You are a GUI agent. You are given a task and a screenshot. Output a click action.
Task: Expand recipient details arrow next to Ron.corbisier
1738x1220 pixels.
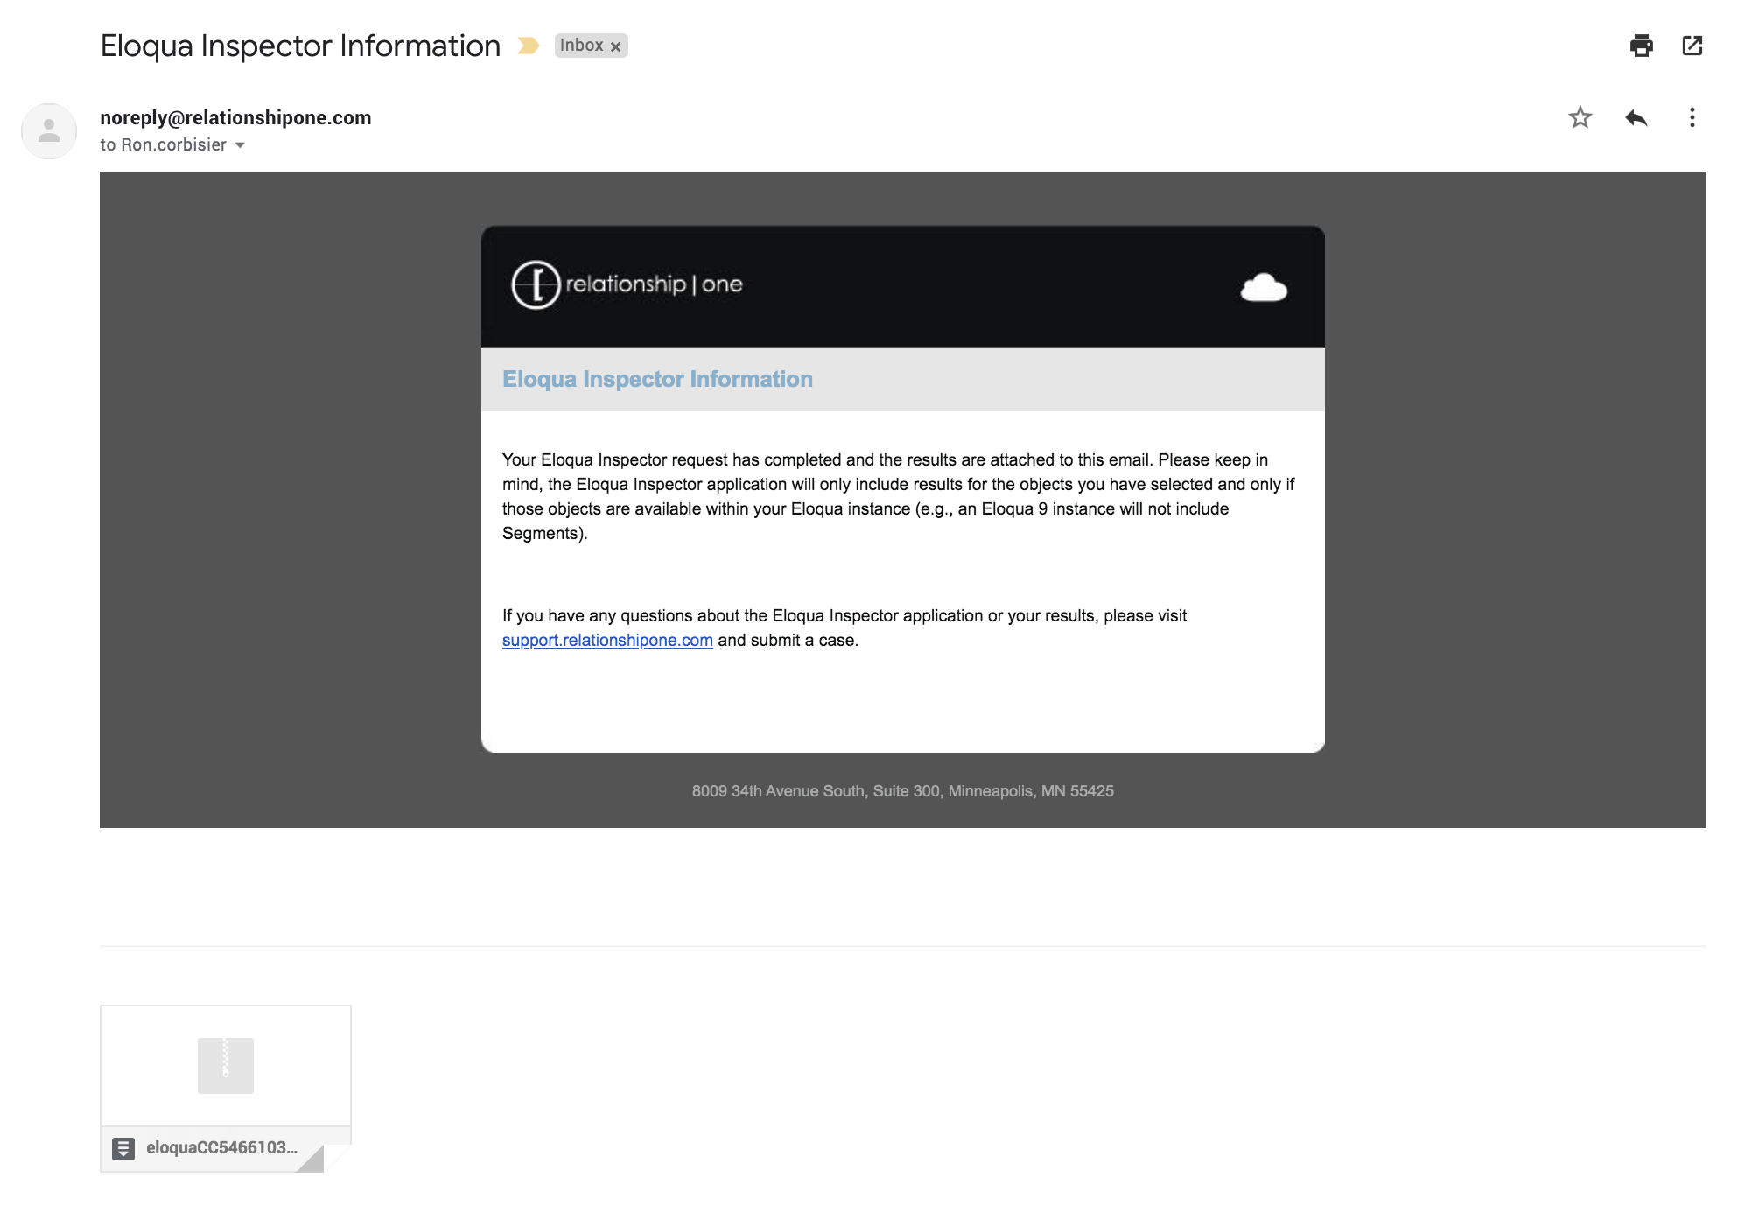240,145
